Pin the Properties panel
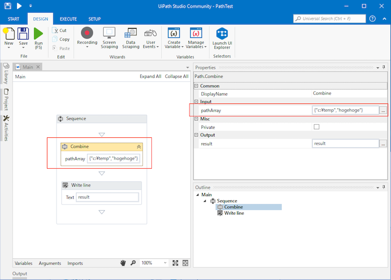The height and width of the screenshot is (280, 391). 384,67
